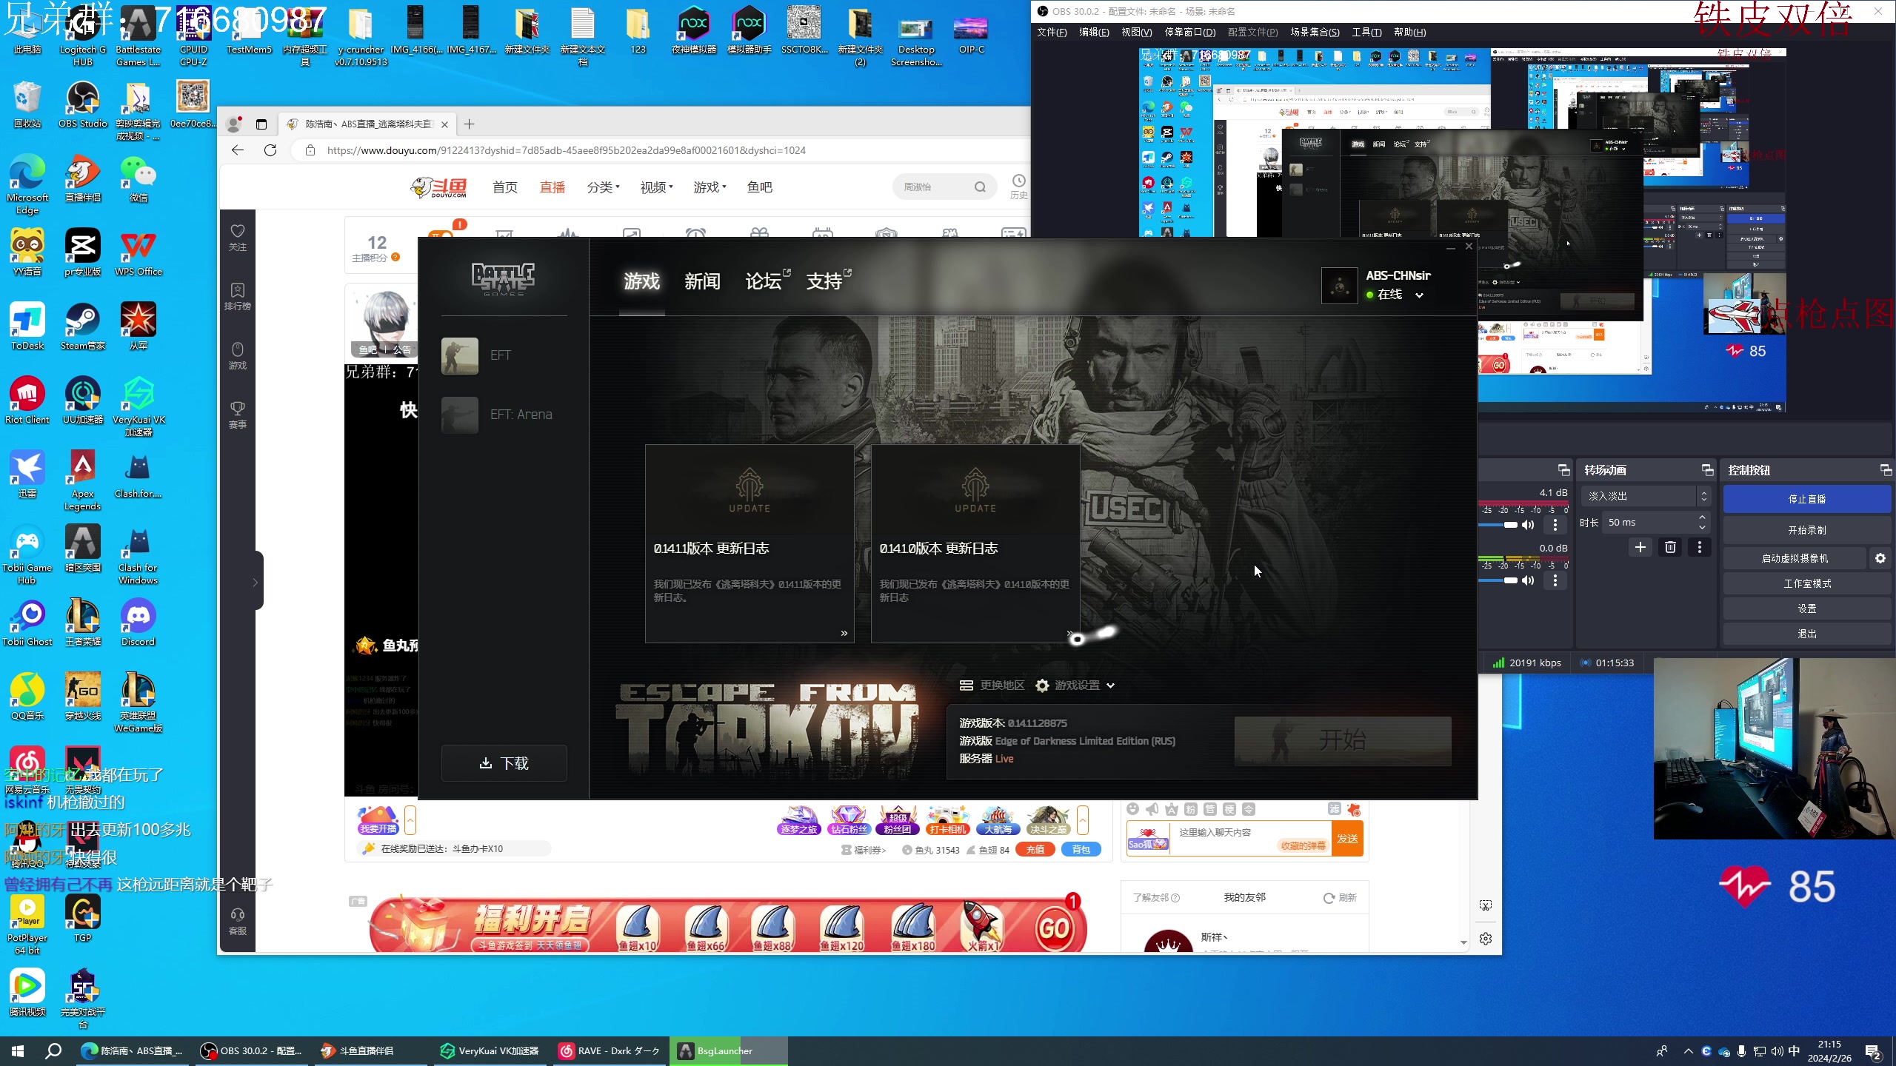Click the 下载 button in launcher

(x=504, y=763)
